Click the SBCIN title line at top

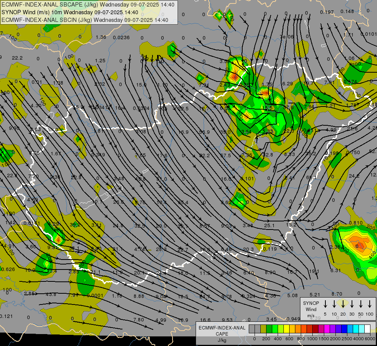pos(85,20)
